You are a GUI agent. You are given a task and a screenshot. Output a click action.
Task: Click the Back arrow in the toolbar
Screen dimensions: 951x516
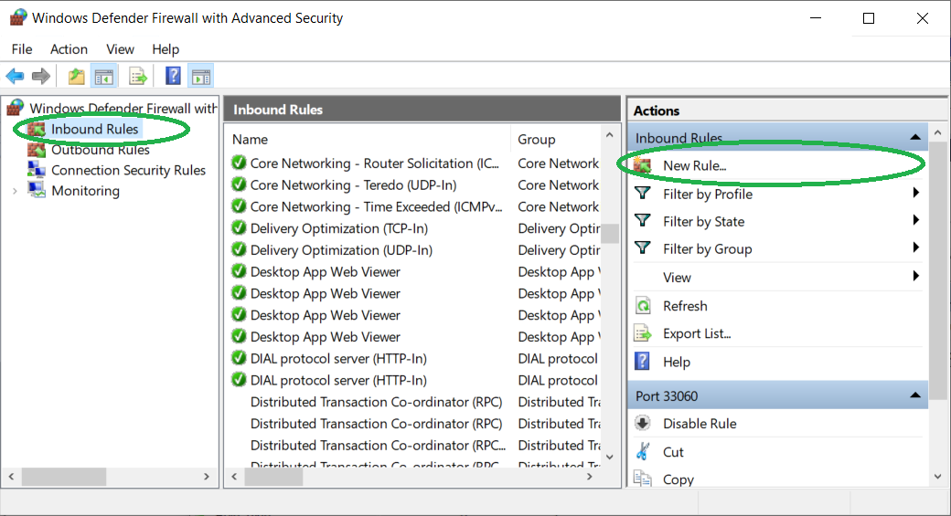(15, 77)
